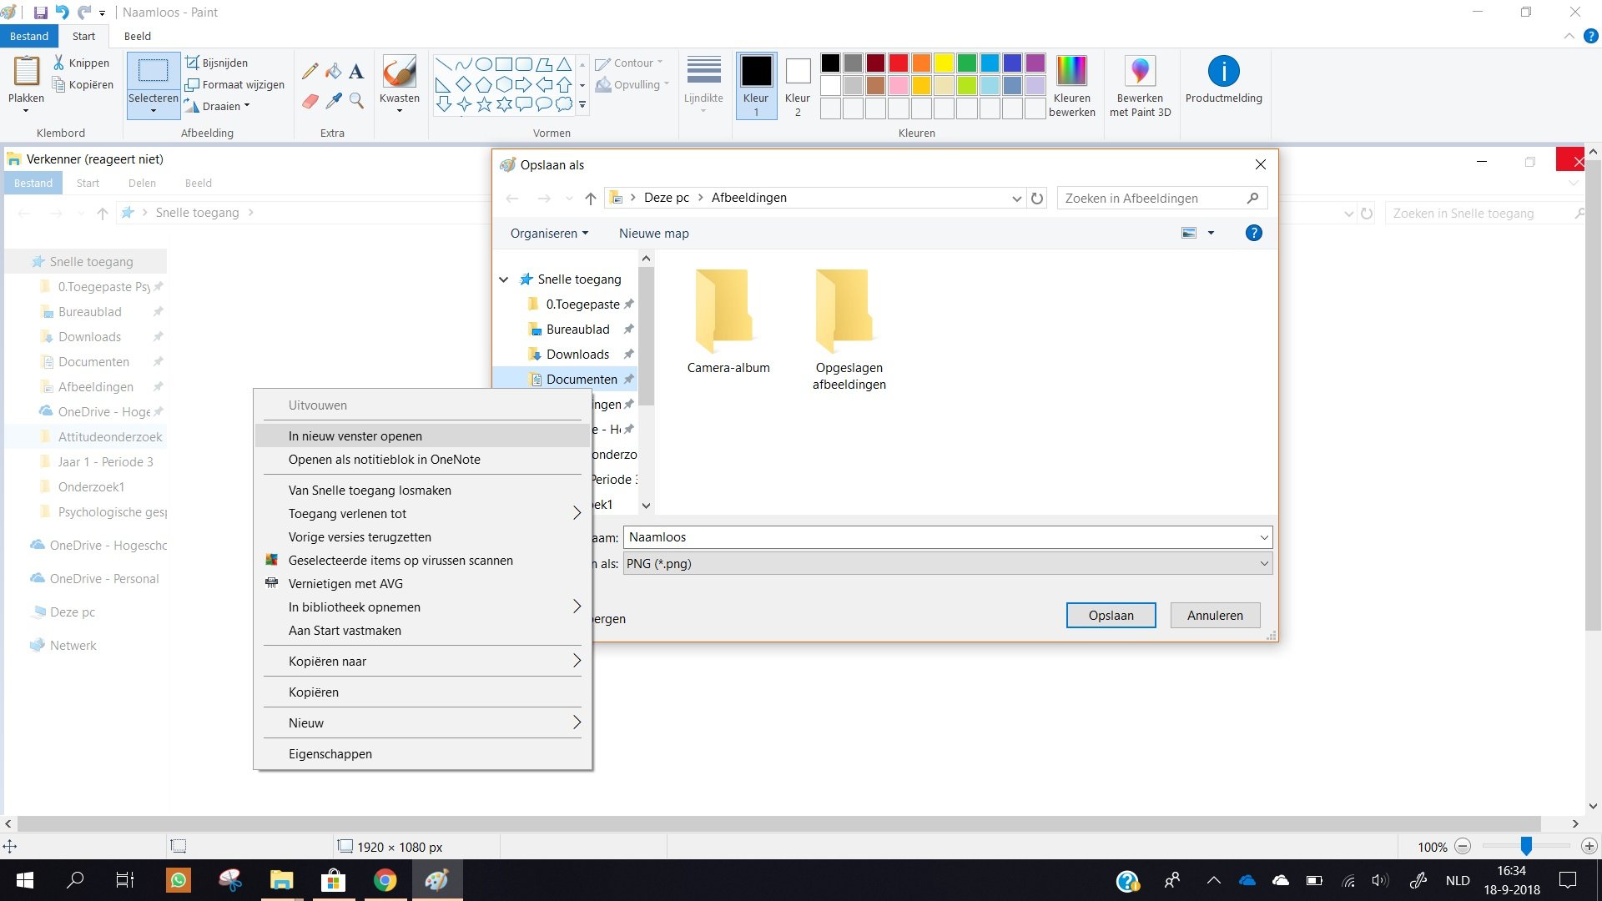Click the Opslaan button
Image resolution: width=1602 pixels, height=901 pixels.
1111,616
